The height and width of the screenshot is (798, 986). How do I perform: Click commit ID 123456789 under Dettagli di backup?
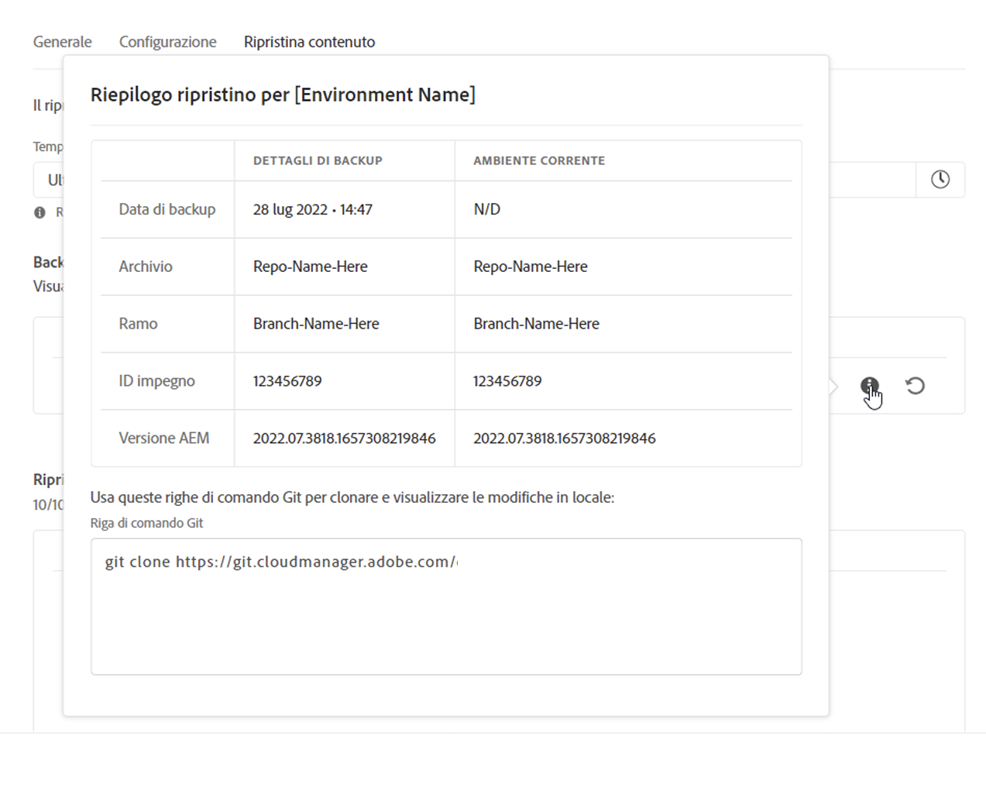pyautogui.click(x=287, y=381)
